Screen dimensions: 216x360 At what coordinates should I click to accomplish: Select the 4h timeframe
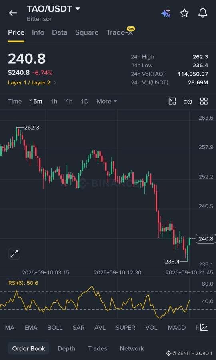coord(69,101)
